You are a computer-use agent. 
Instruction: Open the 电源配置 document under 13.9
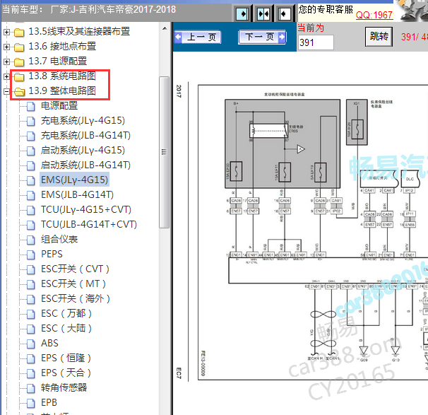(x=59, y=106)
